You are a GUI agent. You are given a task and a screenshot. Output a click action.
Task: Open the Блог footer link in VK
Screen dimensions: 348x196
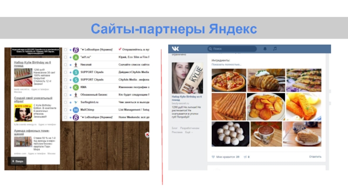click(175, 128)
